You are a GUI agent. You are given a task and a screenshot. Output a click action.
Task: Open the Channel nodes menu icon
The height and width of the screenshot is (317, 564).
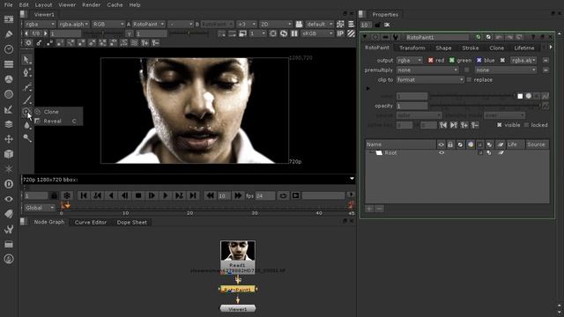[x=9, y=64]
